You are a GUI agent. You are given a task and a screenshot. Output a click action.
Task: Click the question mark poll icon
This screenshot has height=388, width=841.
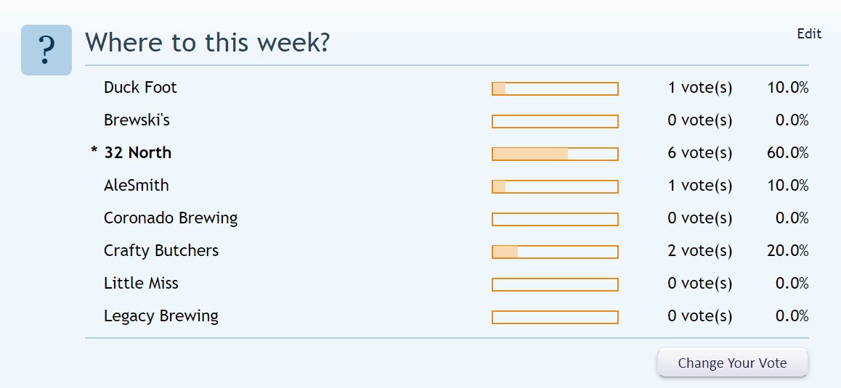tap(46, 50)
